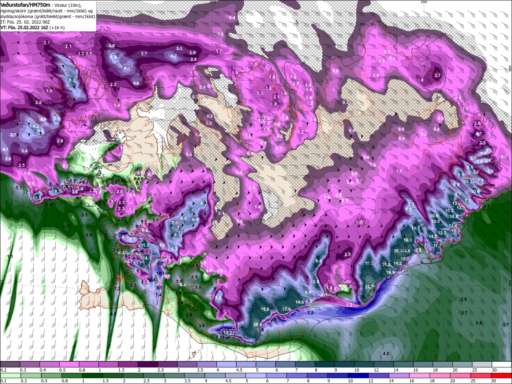Click the Veðurstofan/HM750m map title
Viewport: 512px width, 384px height.
(x=25, y=4)
